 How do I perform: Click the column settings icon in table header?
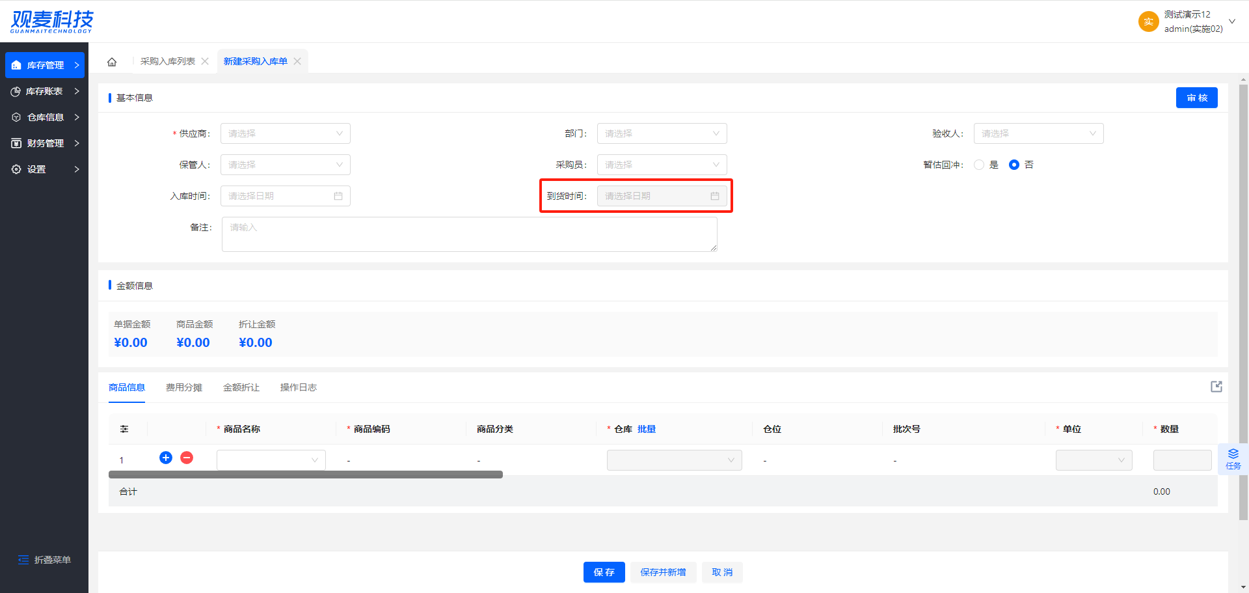[124, 429]
